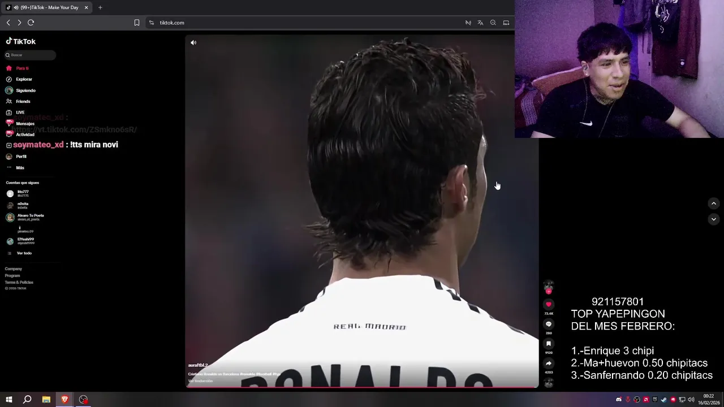Reload the TikTok page
The width and height of the screenshot is (724, 407).
[x=31, y=23]
